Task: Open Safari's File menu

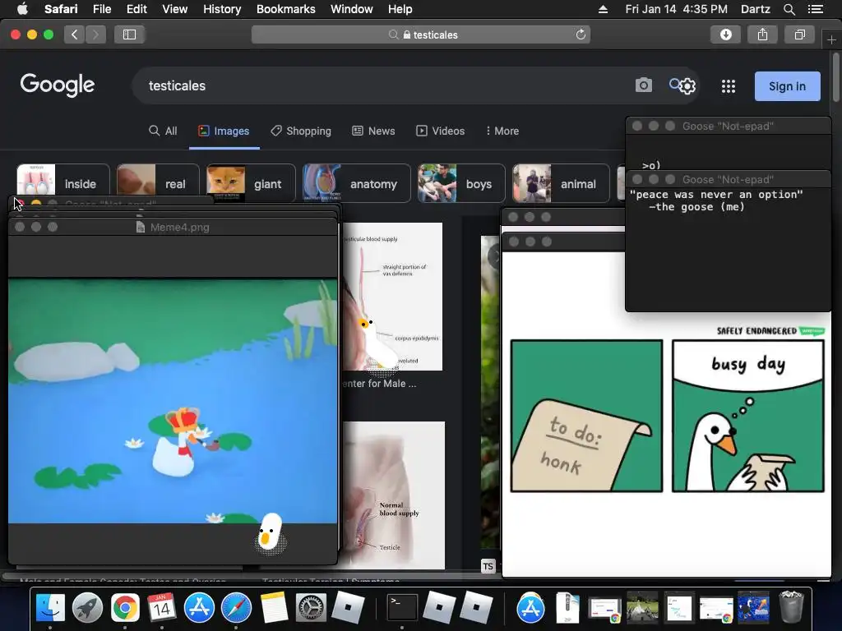Action: pyautogui.click(x=101, y=9)
